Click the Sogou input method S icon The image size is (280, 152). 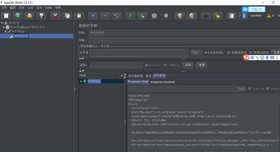246,57
